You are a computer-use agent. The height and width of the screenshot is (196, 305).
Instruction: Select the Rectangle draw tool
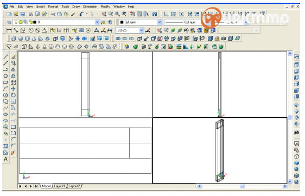click(x=5, y=83)
